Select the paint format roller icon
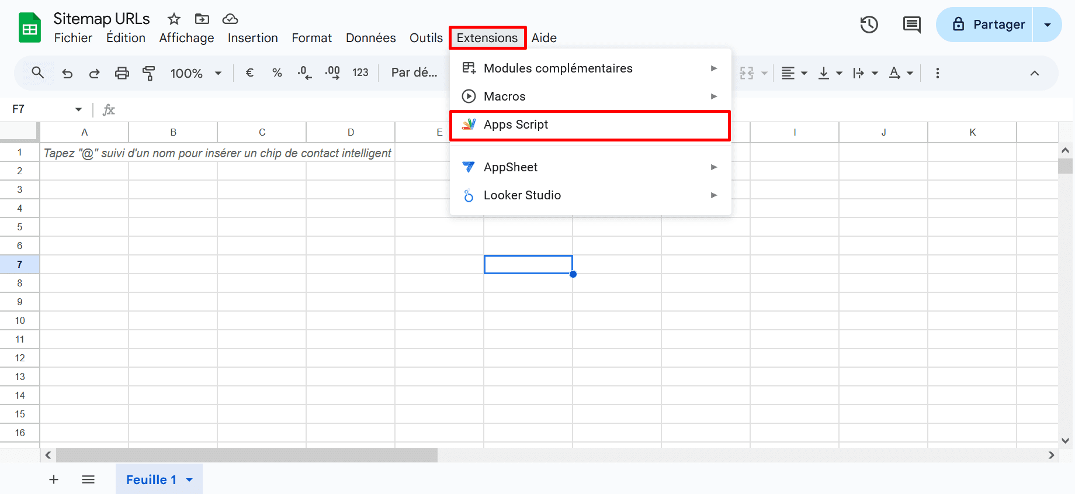Screen dimensions: 1075x494 tap(149, 73)
